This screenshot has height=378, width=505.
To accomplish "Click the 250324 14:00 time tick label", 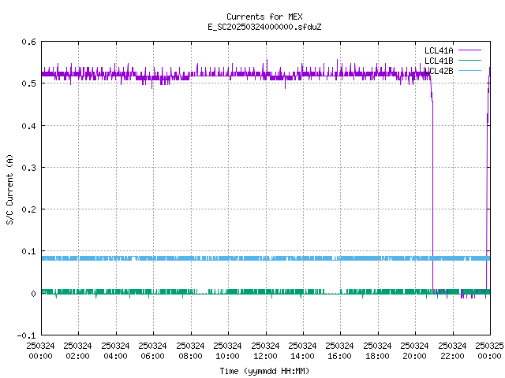I will coord(302,351).
